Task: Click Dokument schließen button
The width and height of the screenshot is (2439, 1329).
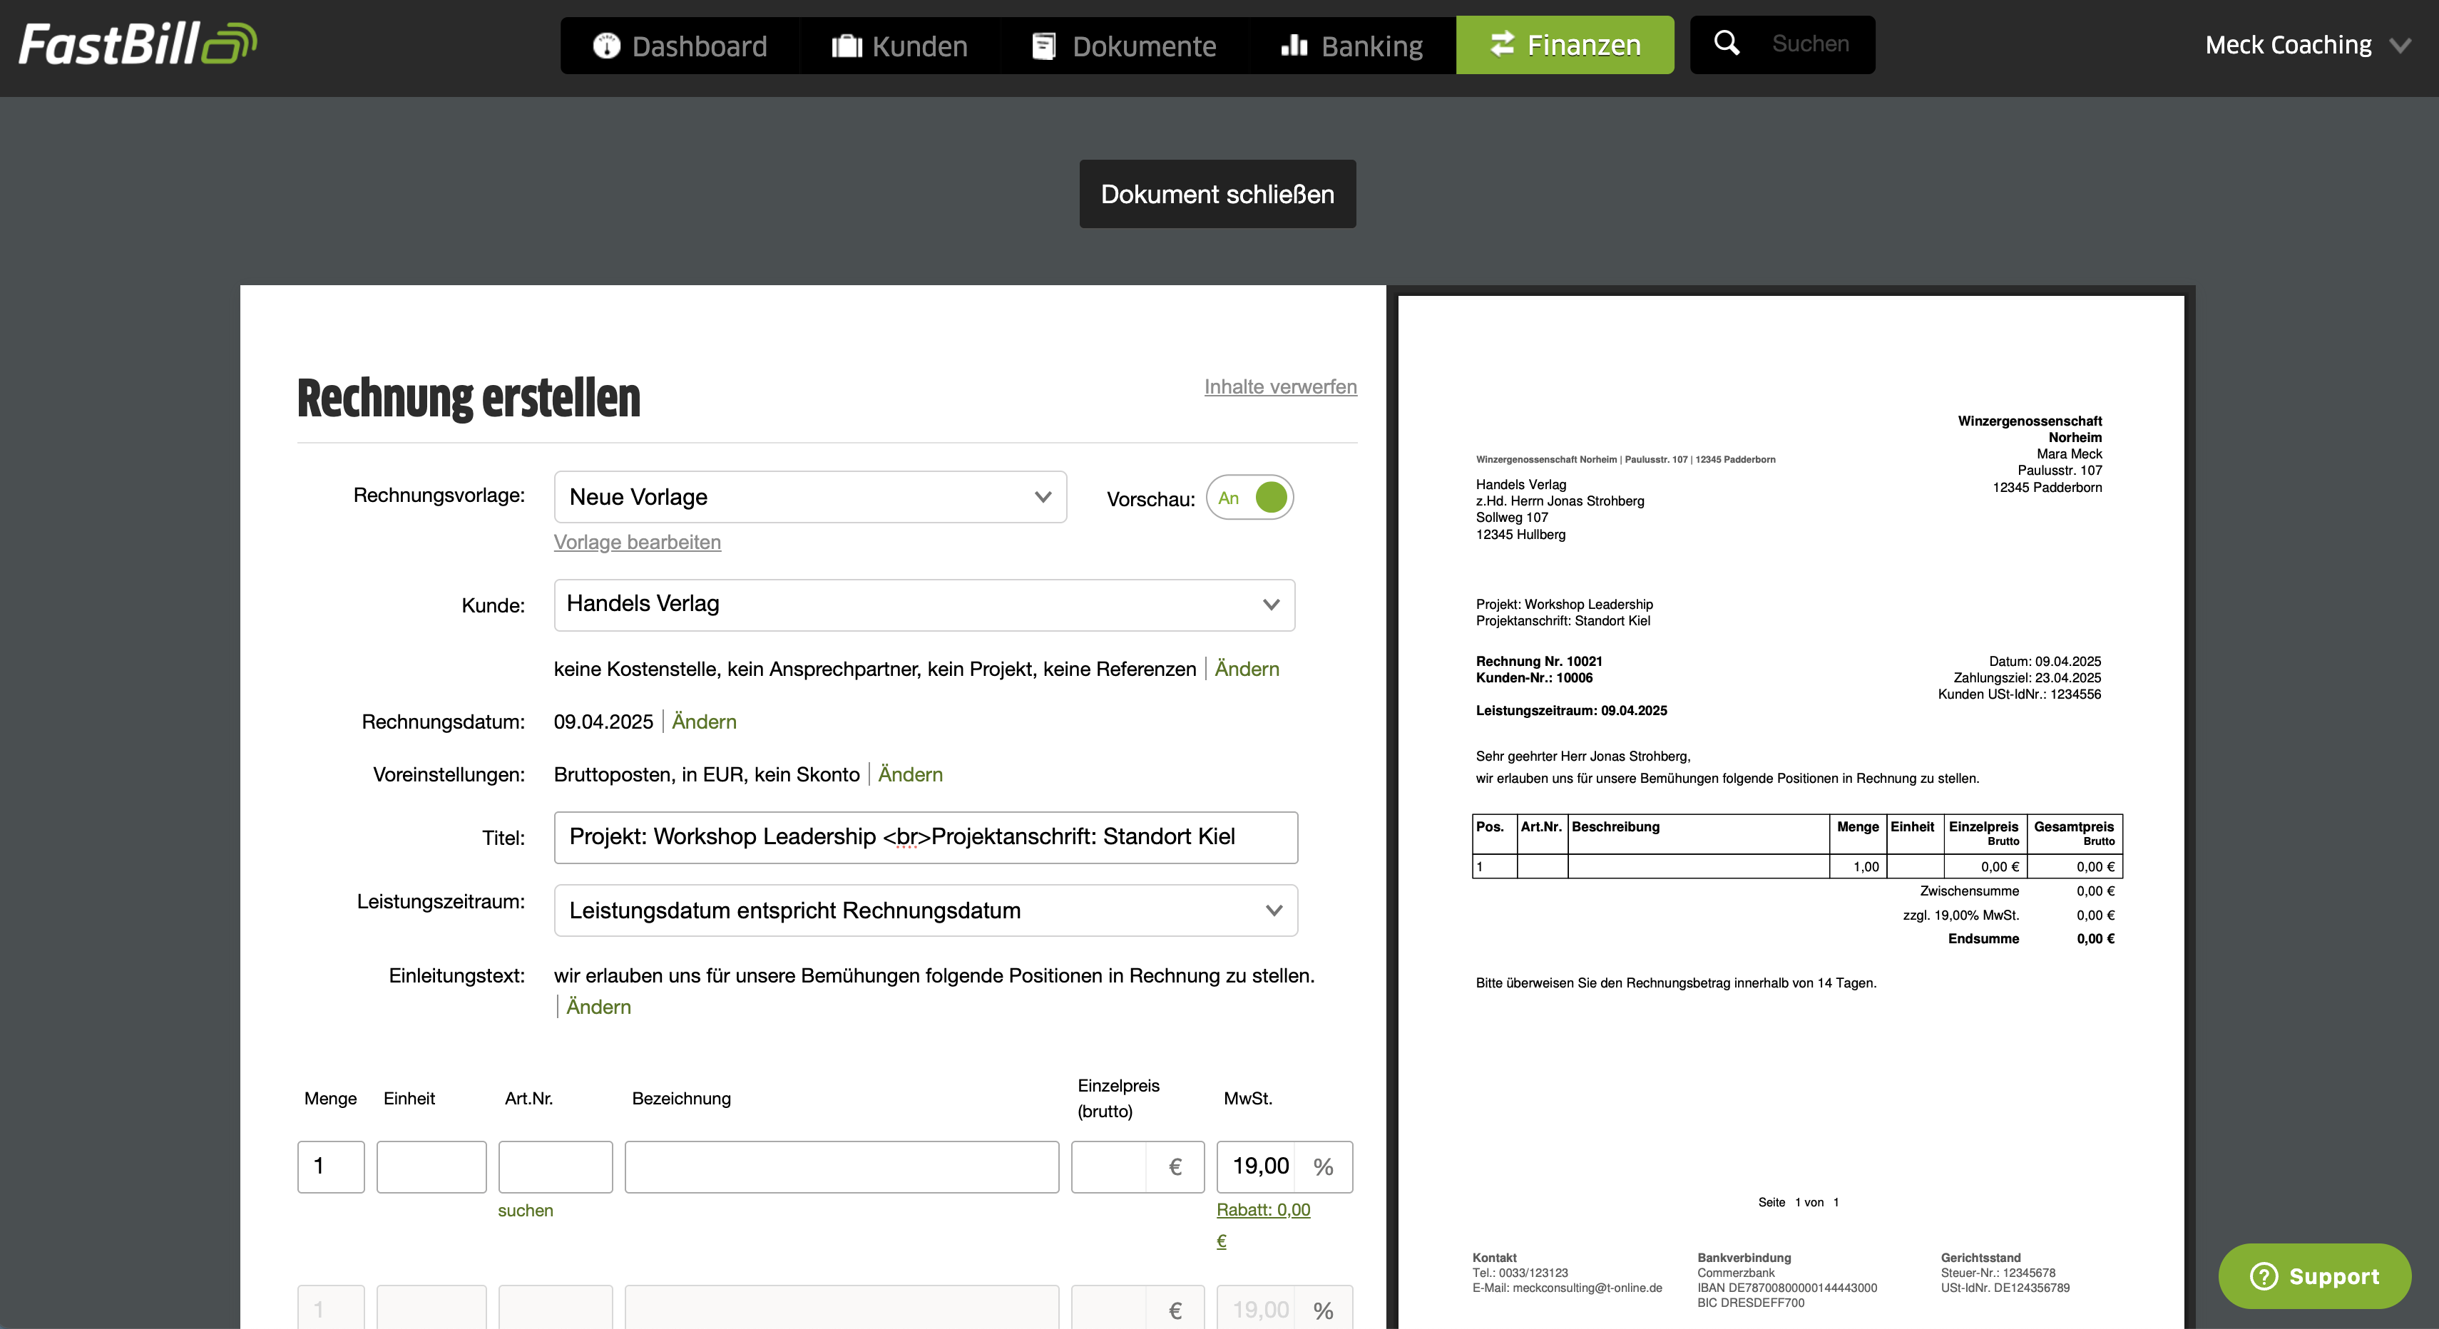Action: coord(1217,194)
